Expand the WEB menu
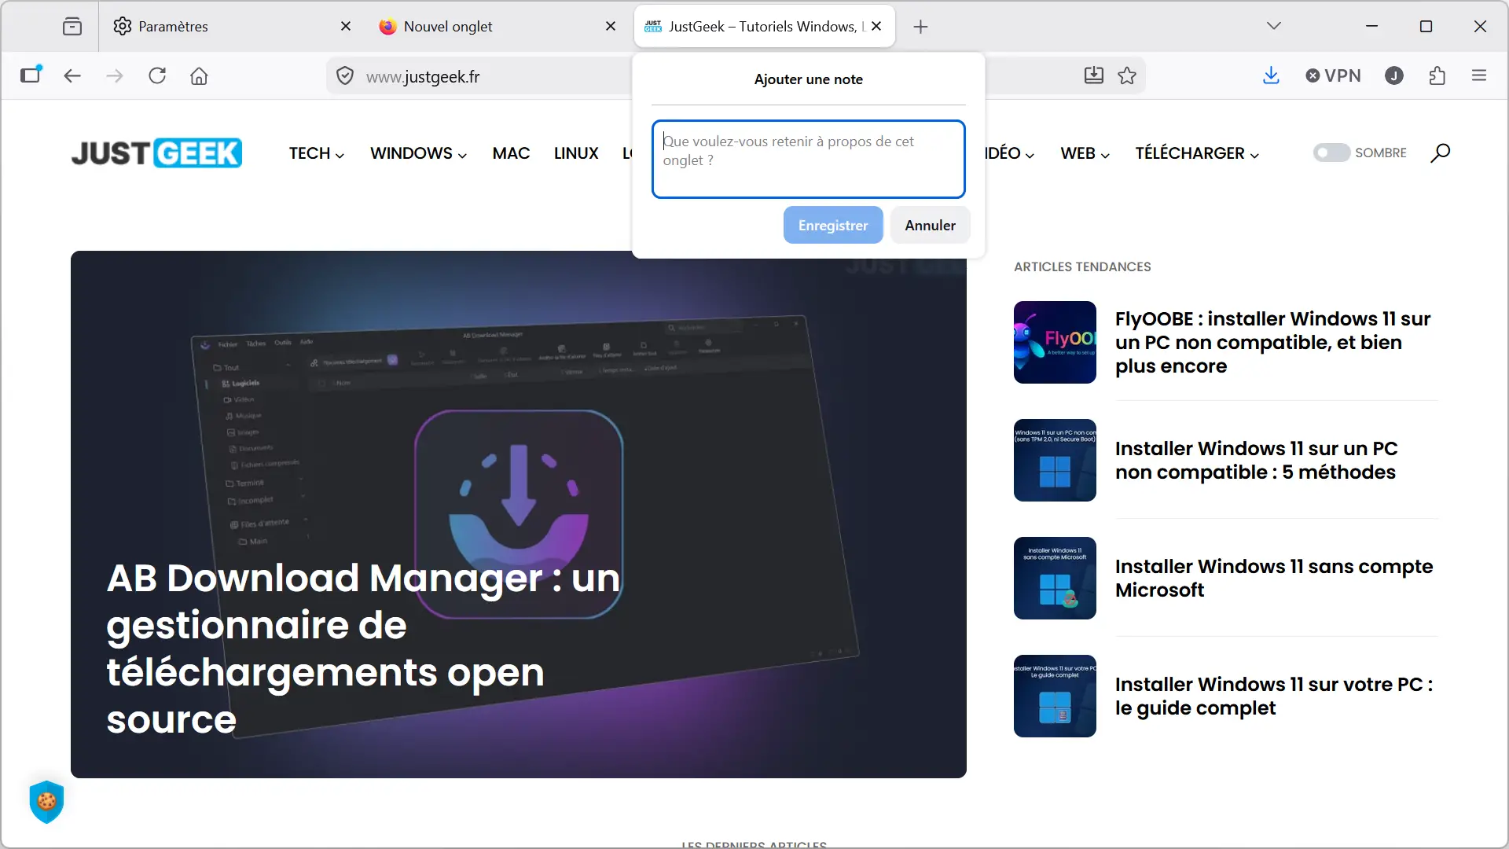 click(1085, 153)
